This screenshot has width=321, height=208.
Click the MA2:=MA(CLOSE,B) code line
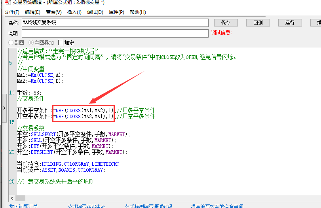pos(40,81)
